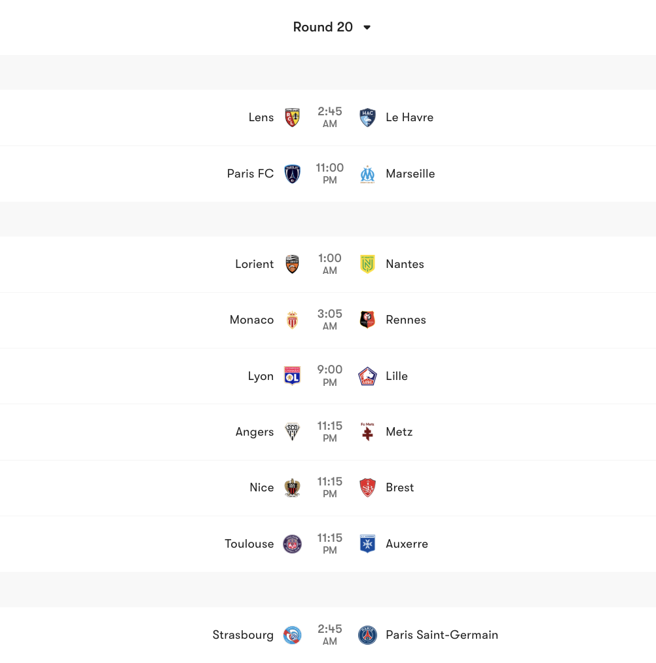The width and height of the screenshot is (656, 663).
Task: Click the Paris FC crest
Action: coord(293,174)
